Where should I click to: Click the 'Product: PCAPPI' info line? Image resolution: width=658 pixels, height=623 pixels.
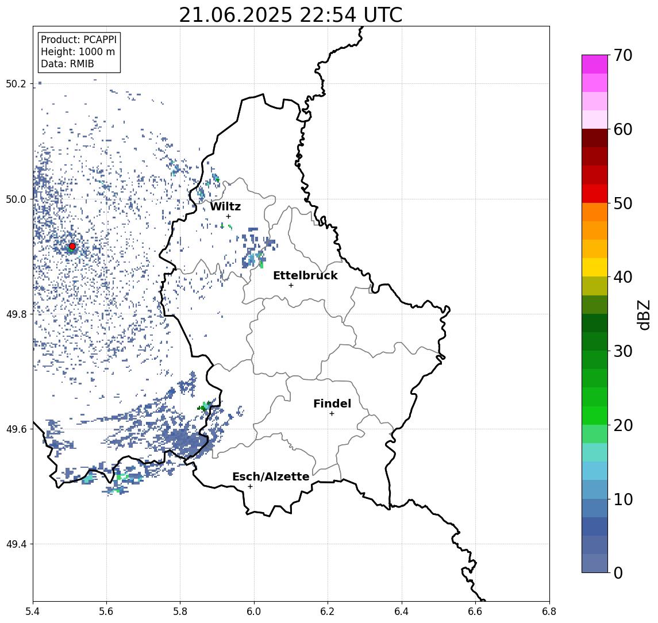pyautogui.click(x=79, y=40)
